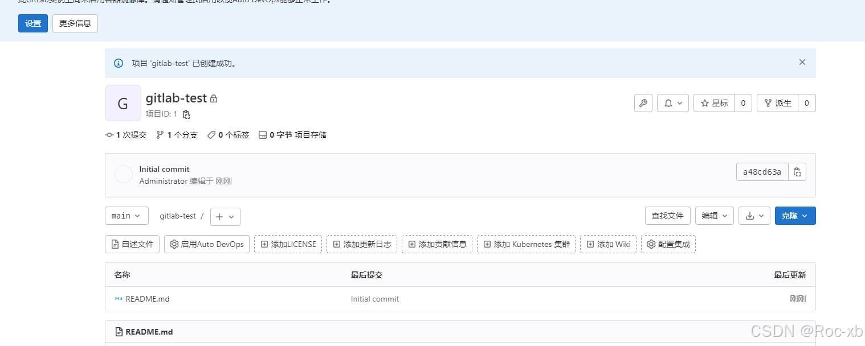Click the private lock icon beside gitlab-test
This screenshot has height=346, width=865.
[x=214, y=98]
